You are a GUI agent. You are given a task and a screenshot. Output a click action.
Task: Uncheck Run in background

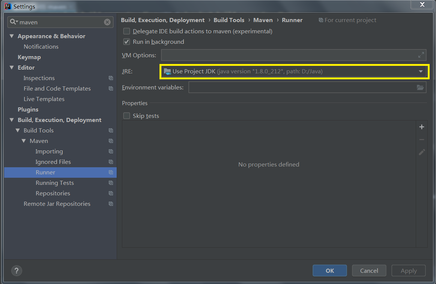coord(126,42)
